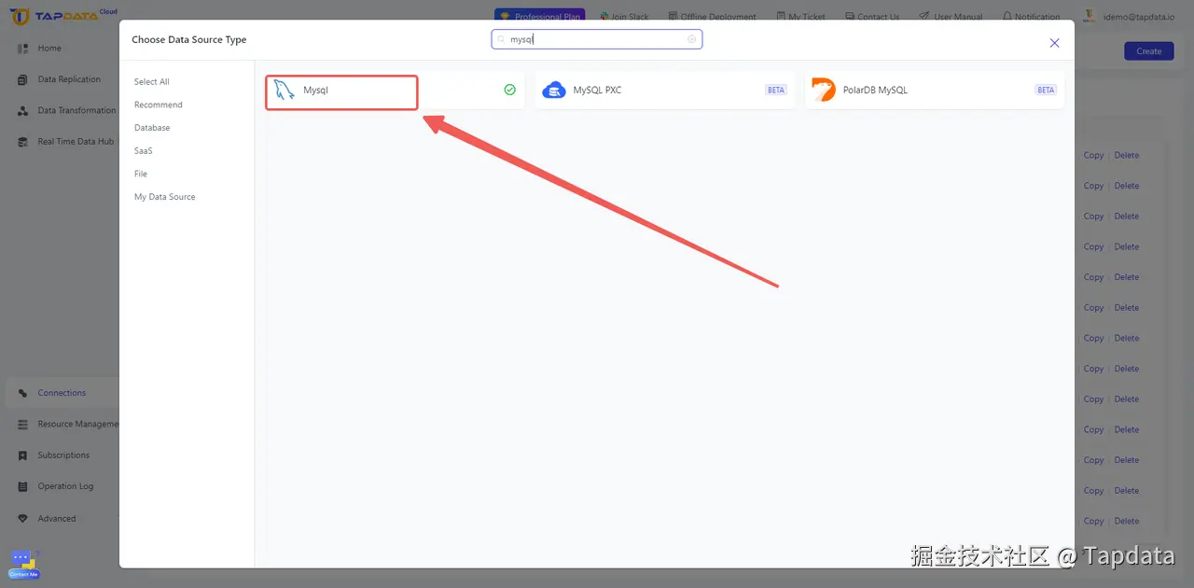
Task: Open Notification in the top bar
Action: 1031,17
